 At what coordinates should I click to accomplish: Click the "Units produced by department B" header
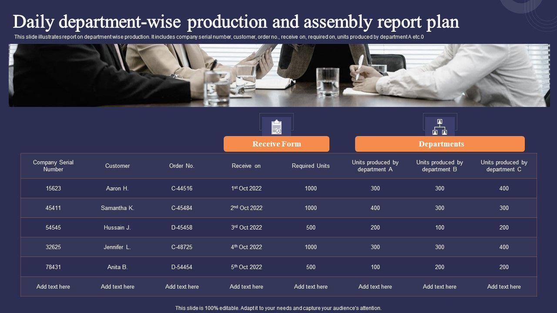(x=440, y=166)
